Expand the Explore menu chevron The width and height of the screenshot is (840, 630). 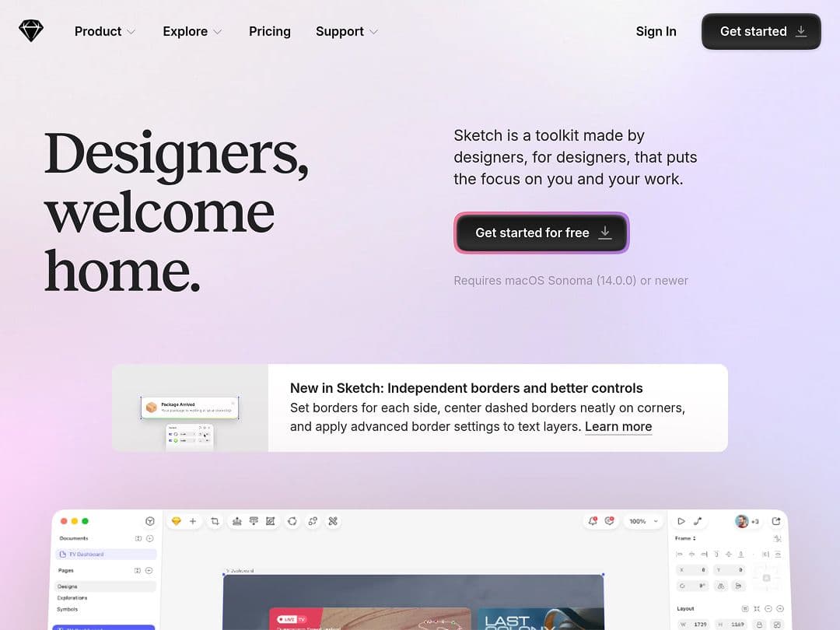point(217,32)
